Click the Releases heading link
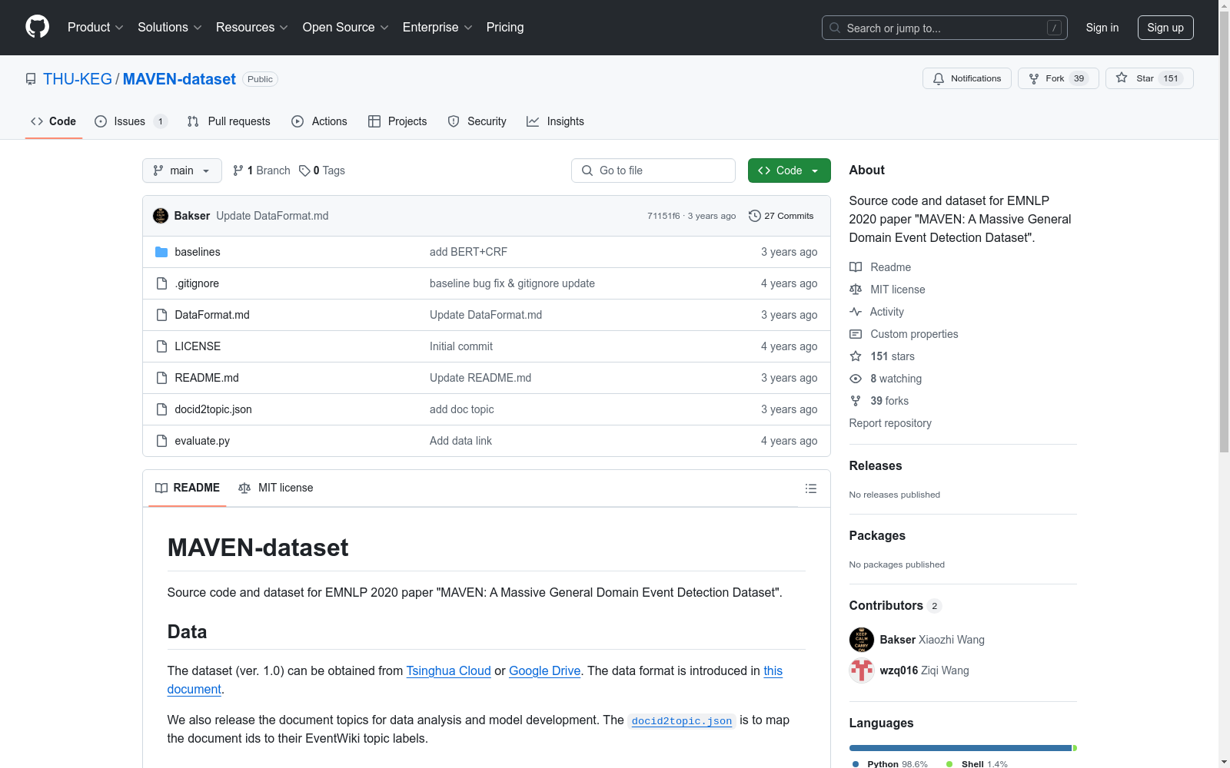The height and width of the screenshot is (768, 1230). tap(876, 465)
